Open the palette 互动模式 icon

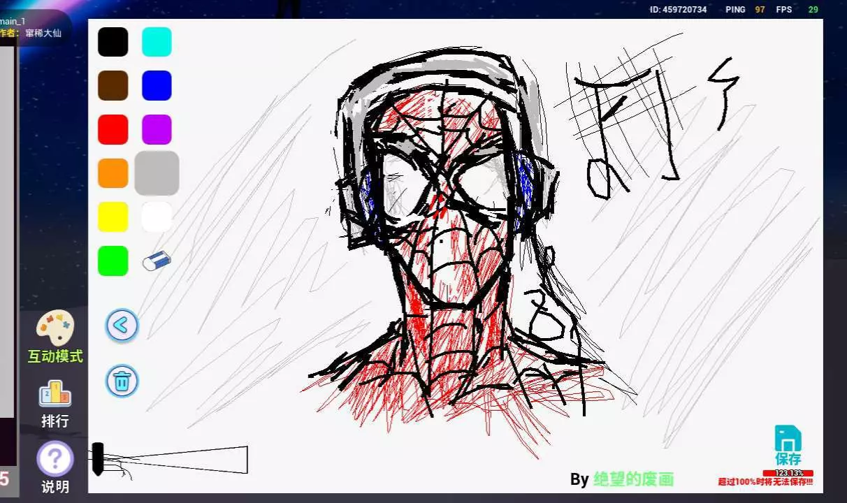[x=55, y=327]
